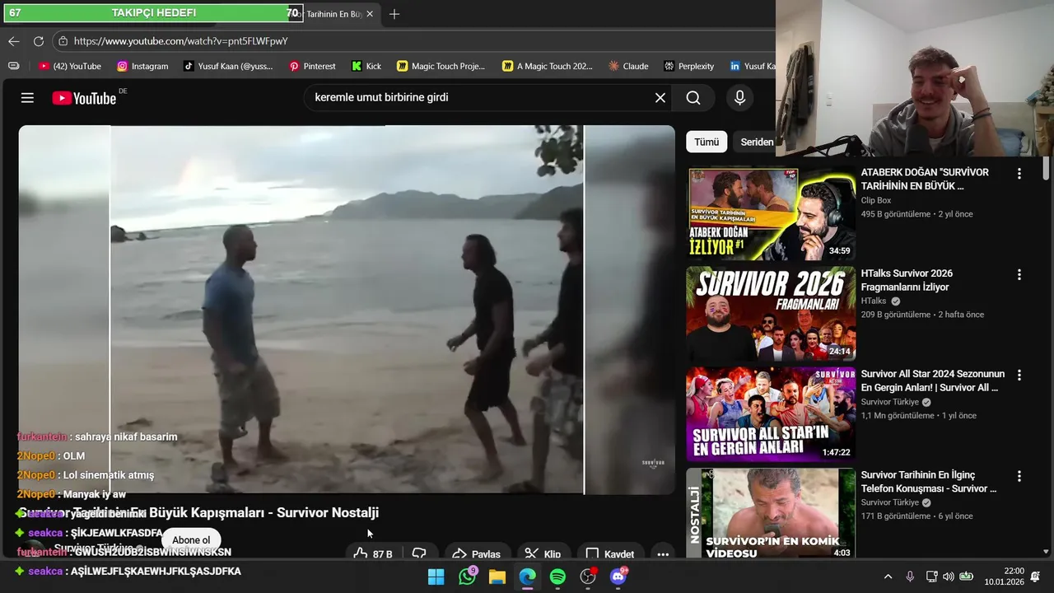Open Ataberk Doğan İzliyor thumbnail
This screenshot has height=593, width=1054.
click(772, 214)
